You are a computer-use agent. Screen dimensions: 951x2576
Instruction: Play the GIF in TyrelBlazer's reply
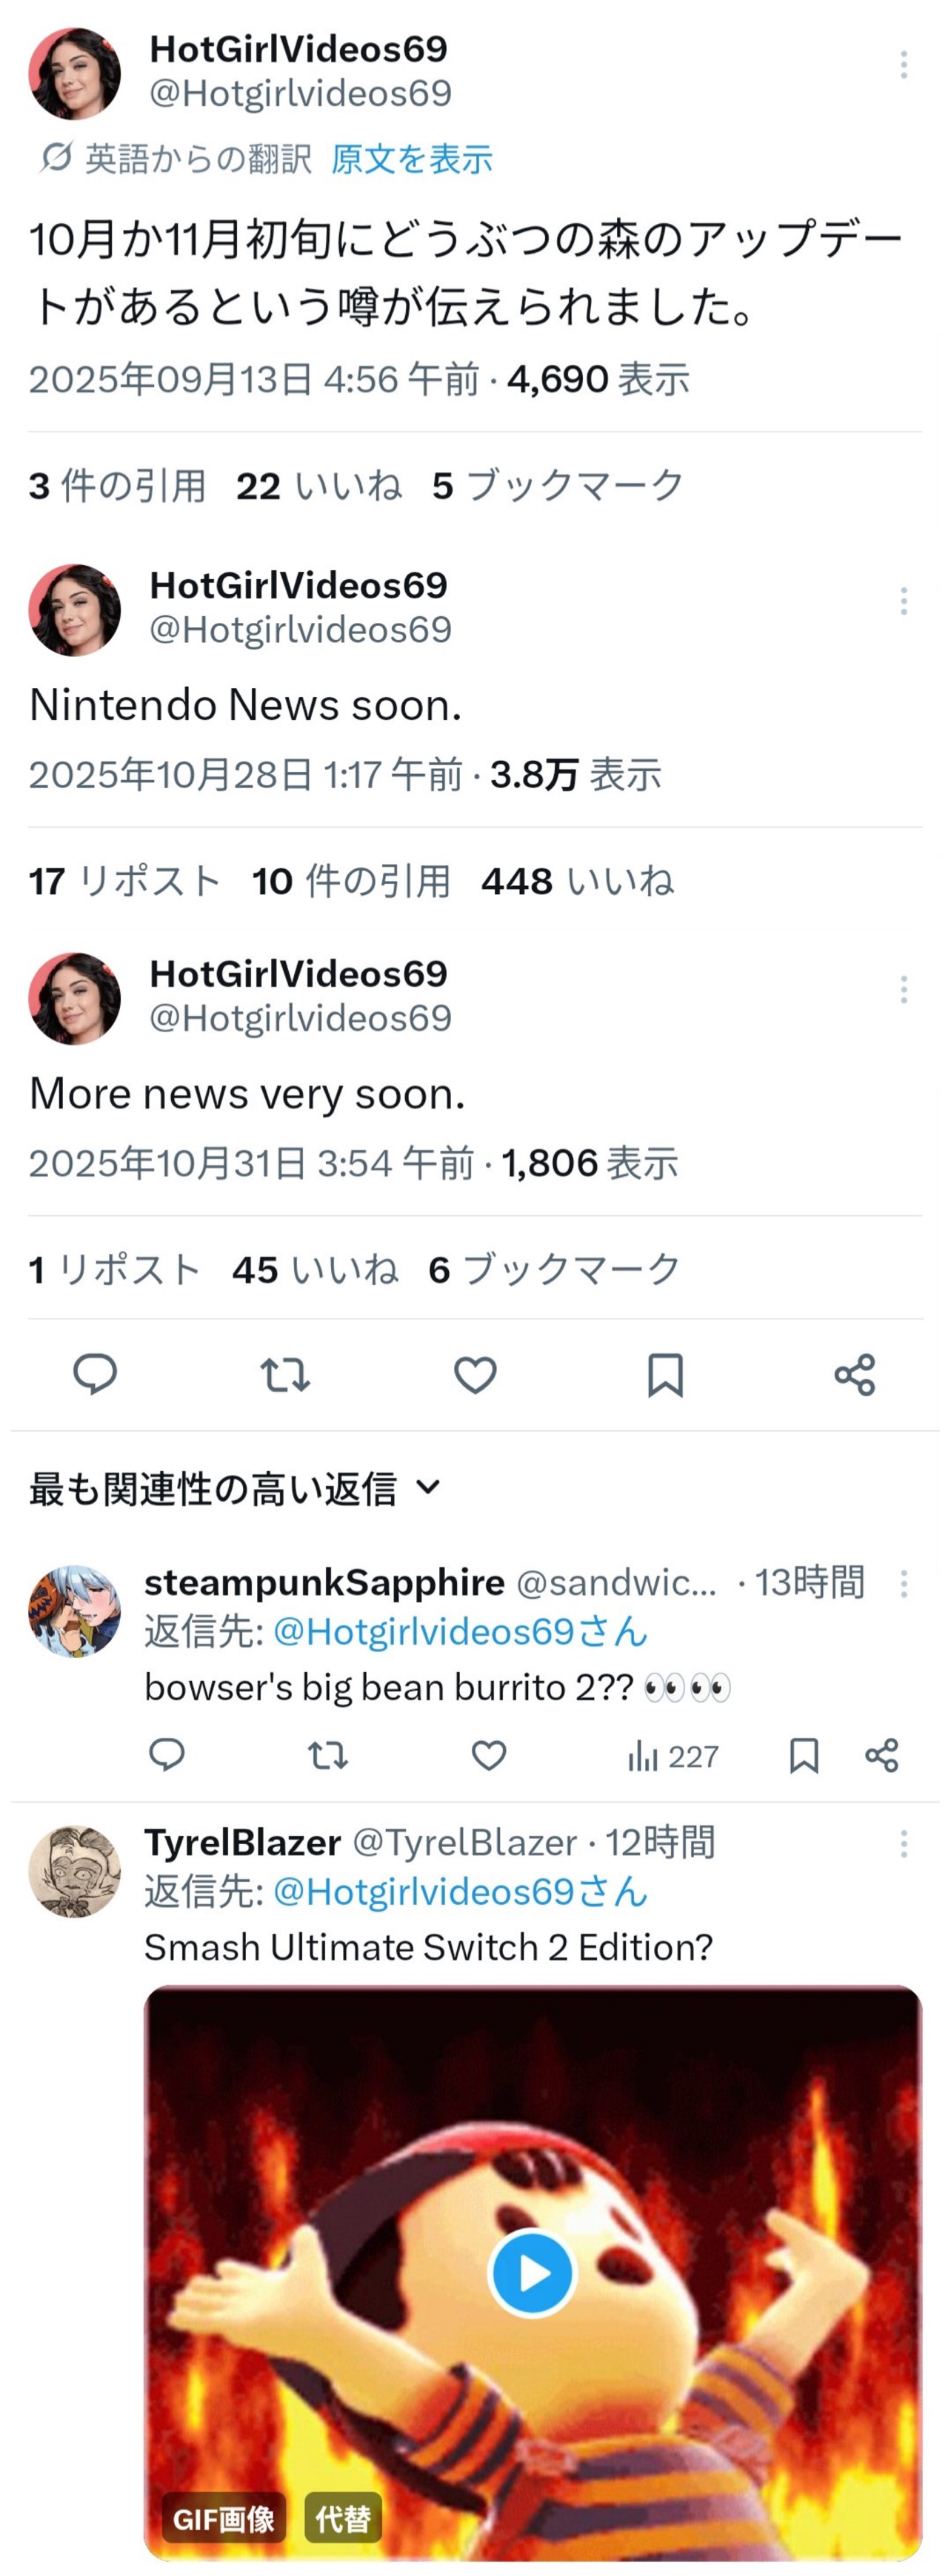[533, 2273]
